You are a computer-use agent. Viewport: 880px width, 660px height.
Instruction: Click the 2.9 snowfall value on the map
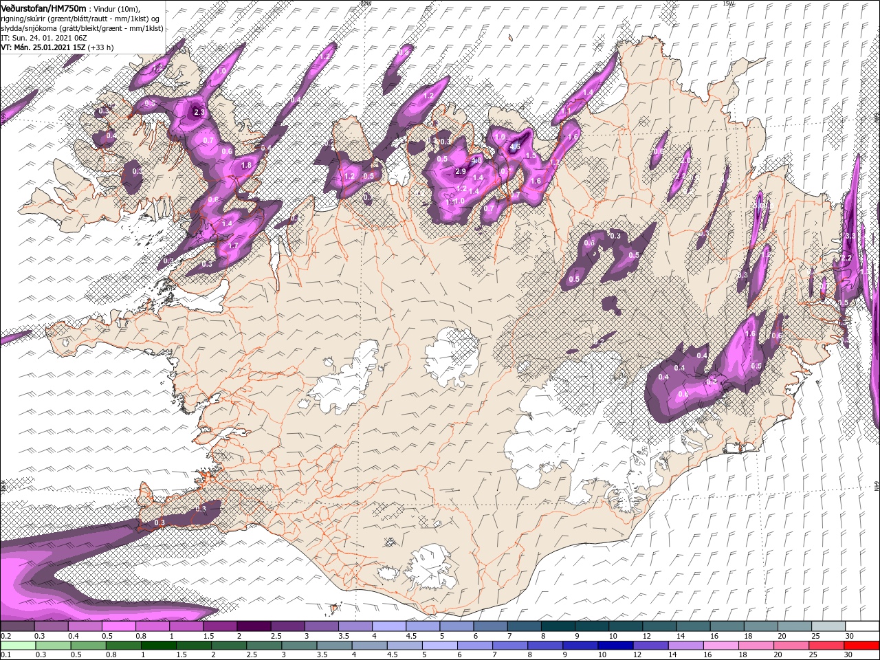click(x=461, y=171)
